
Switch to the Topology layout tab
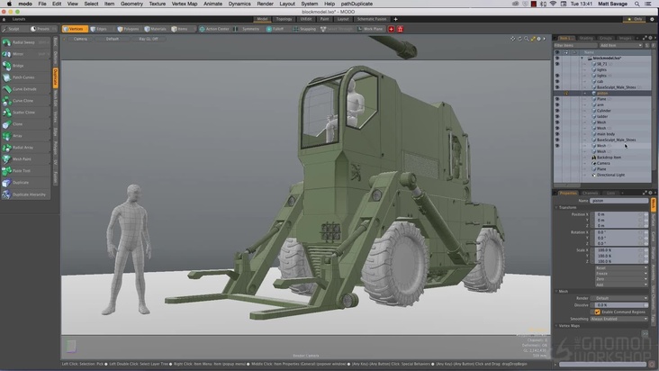pyautogui.click(x=284, y=18)
